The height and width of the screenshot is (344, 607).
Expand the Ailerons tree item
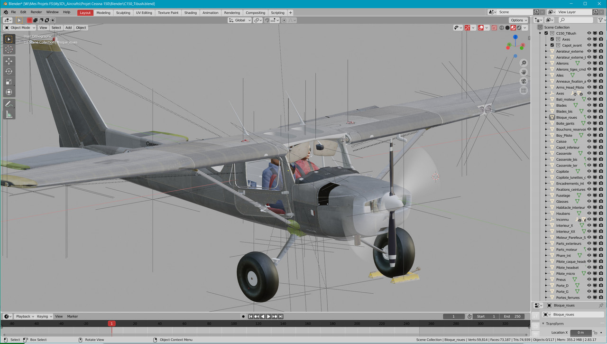[x=546, y=63]
